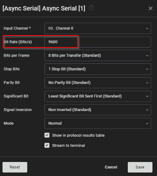Open the 'Non Inverted (Standard)' signal inversion dropdown
Screen dimensions: 157x176
(x=98, y=110)
